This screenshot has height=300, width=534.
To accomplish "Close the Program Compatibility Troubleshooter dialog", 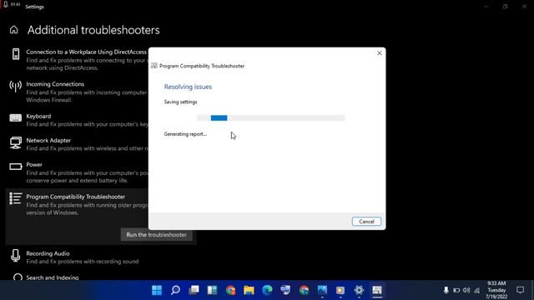I will (x=380, y=53).
